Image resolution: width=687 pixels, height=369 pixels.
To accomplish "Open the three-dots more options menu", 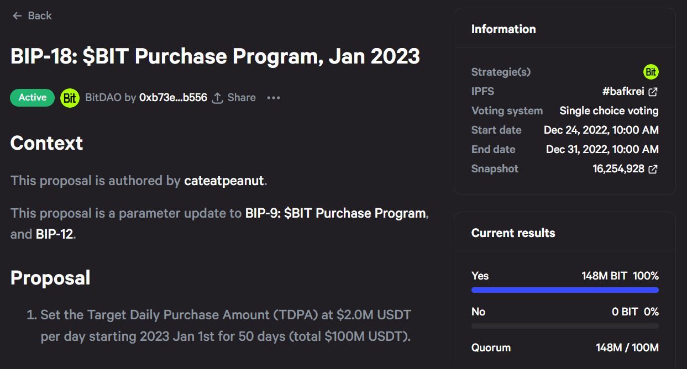I will point(274,98).
